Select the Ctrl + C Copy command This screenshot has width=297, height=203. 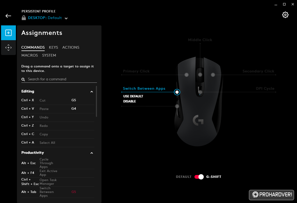click(58, 134)
